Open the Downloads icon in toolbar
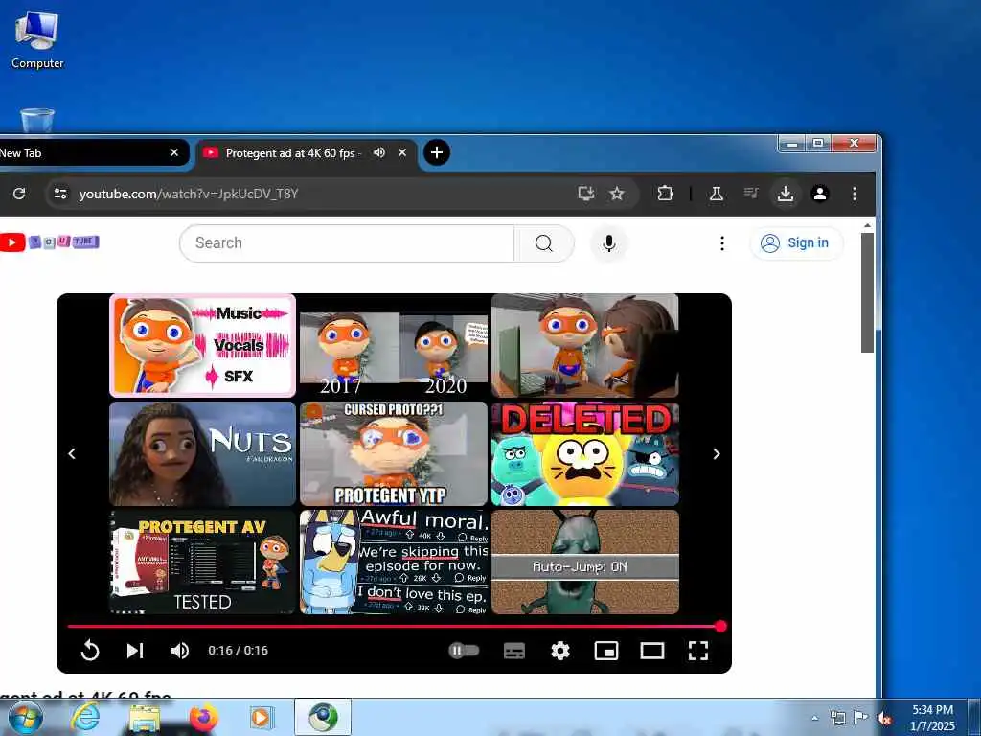 [x=786, y=194]
